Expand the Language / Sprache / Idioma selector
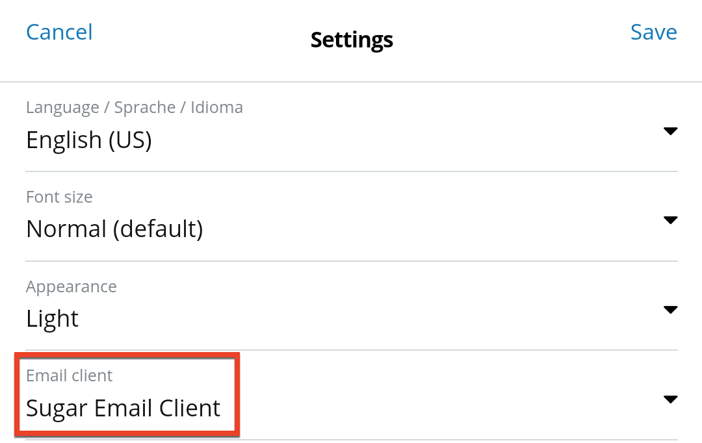Screen dimensions: 702x443 click(x=671, y=131)
